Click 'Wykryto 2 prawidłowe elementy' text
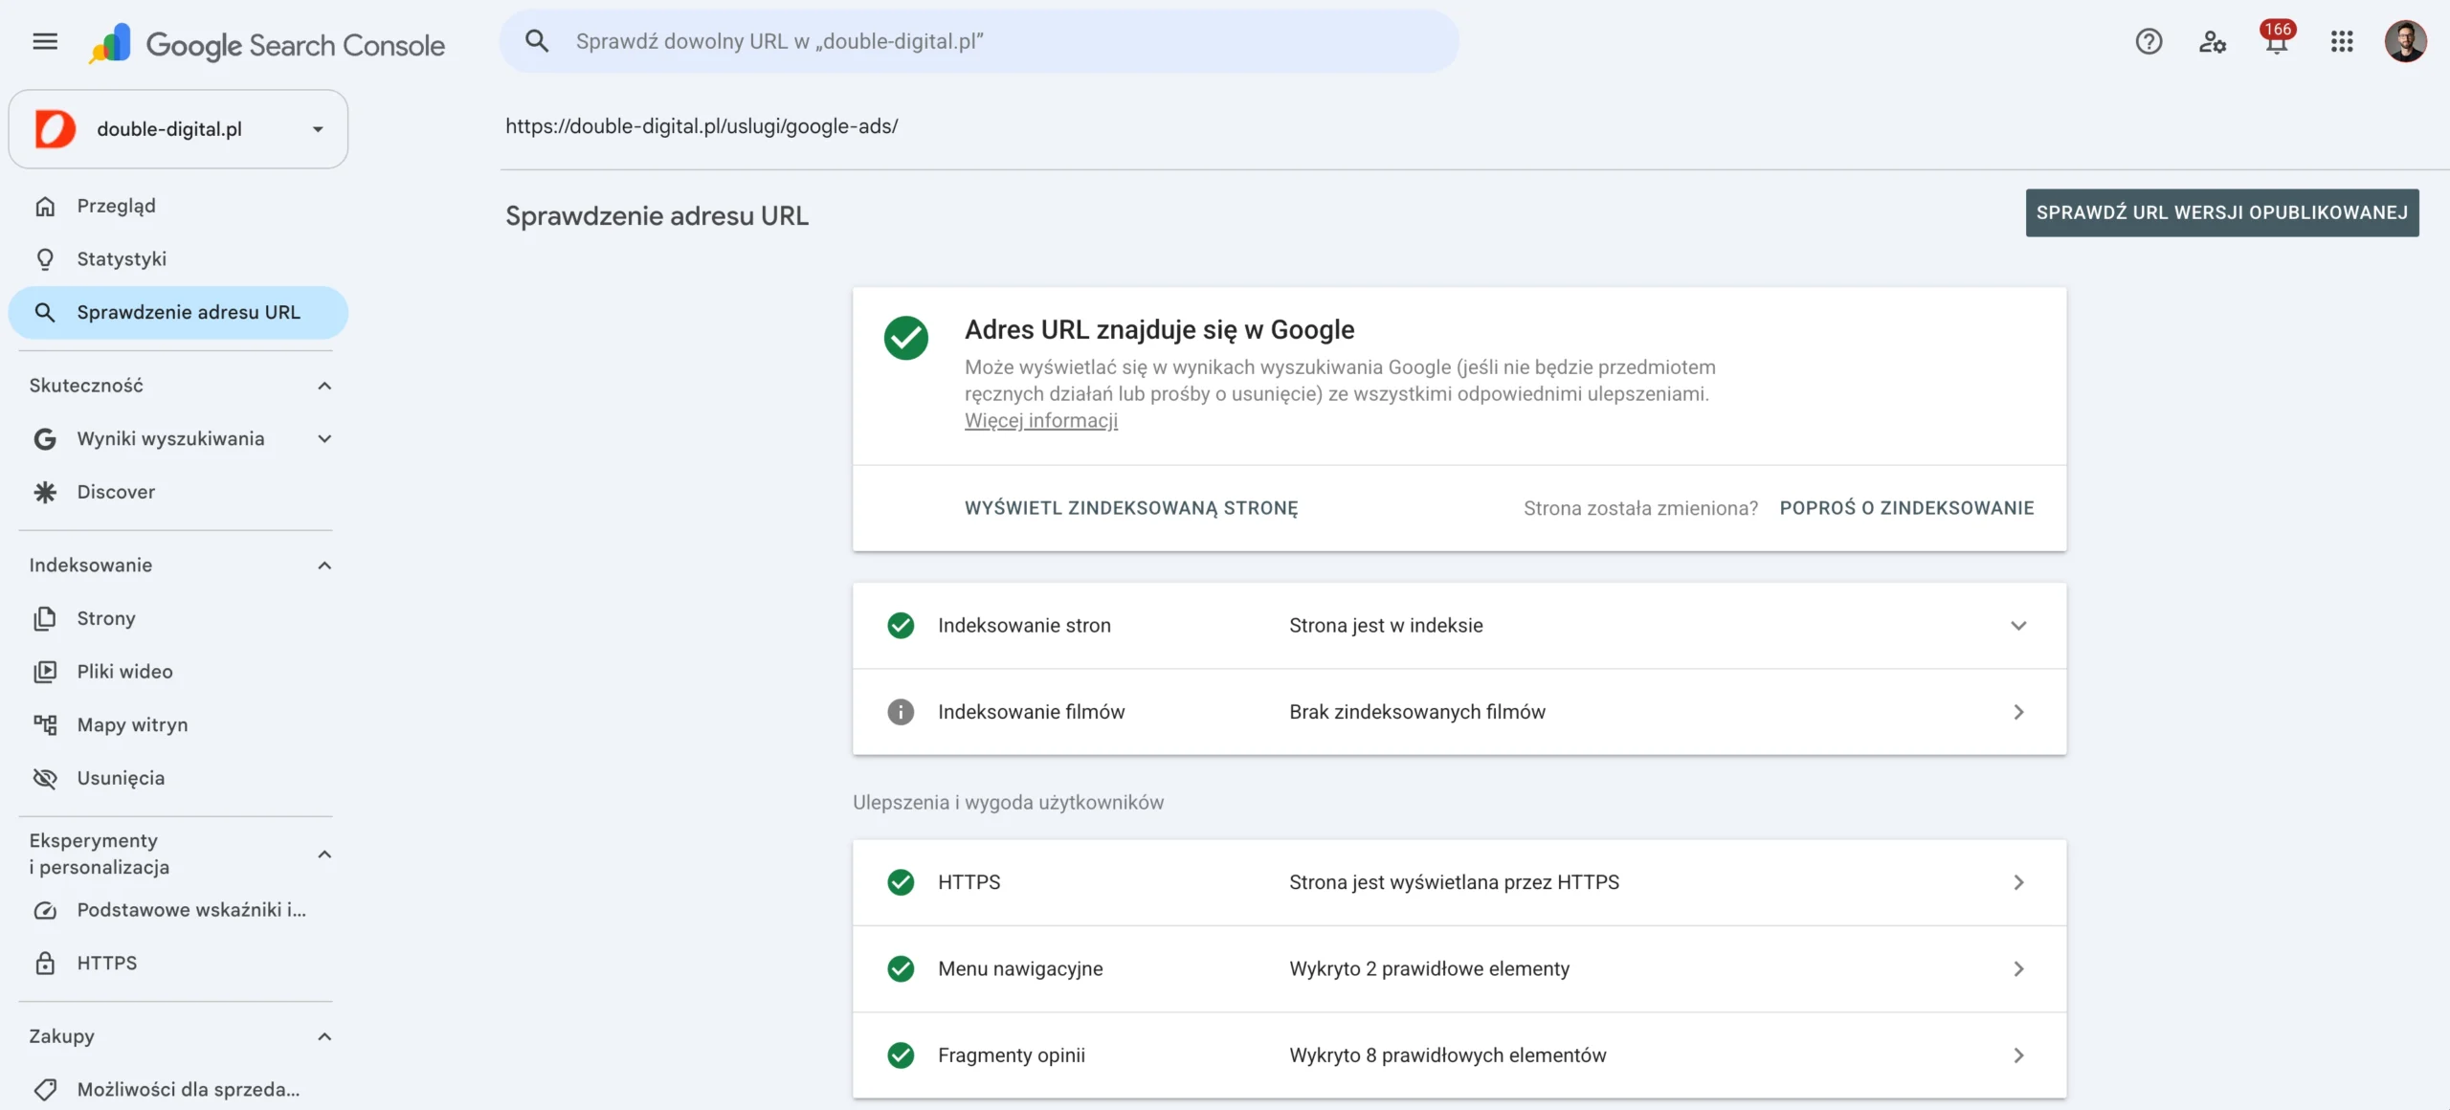 [x=1429, y=969]
